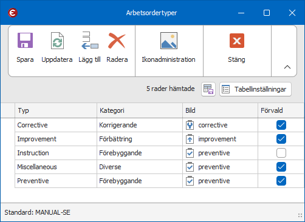Select the Instruction type cell
The width and height of the screenshot is (305, 222).
click(x=56, y=153)
